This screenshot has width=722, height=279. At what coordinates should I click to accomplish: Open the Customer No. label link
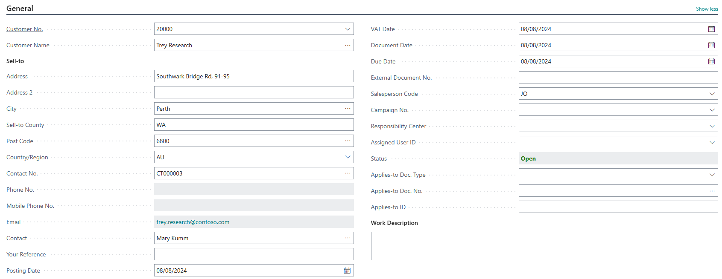(24, 29)
